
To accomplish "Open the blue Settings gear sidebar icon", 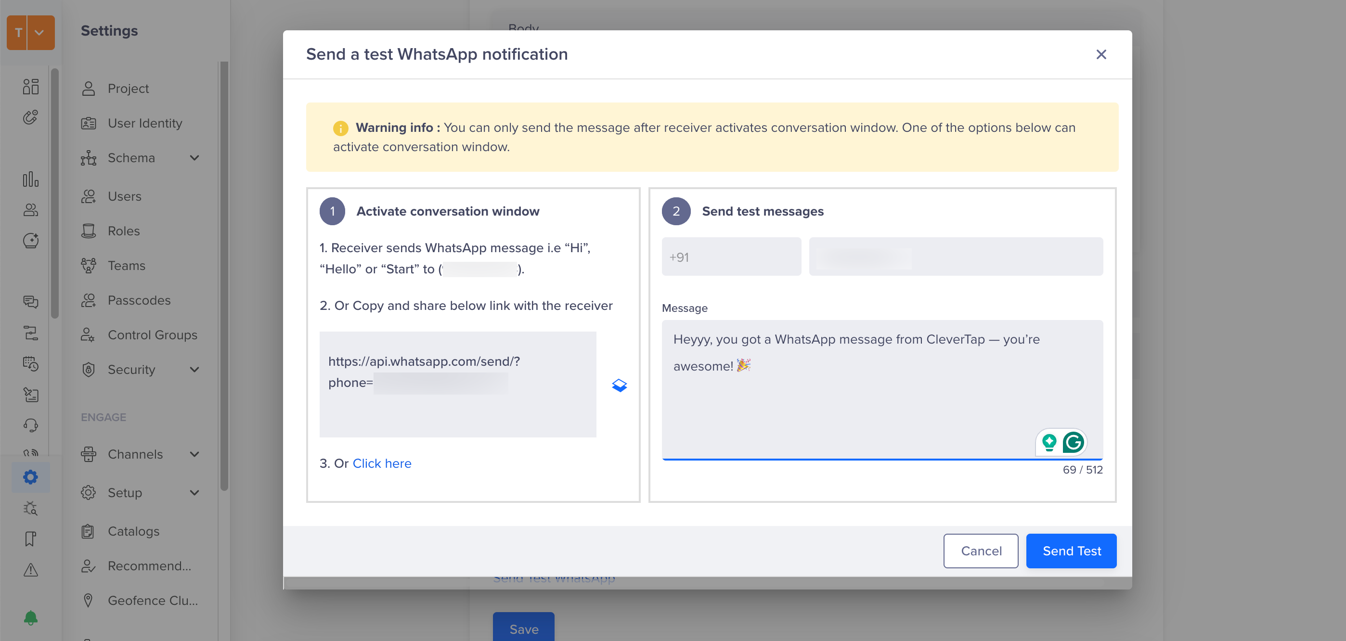I will click(31, 477).
